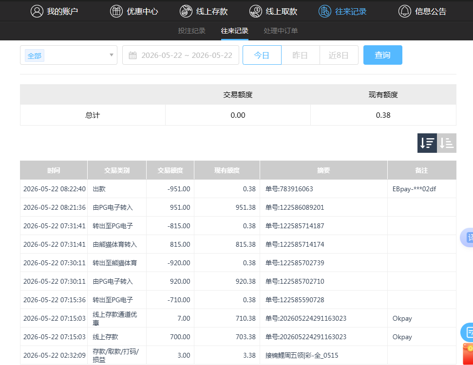Click the 存款/取款/打码/损益 row label
The image size is (473, 365).
click(x=115, y=355)
